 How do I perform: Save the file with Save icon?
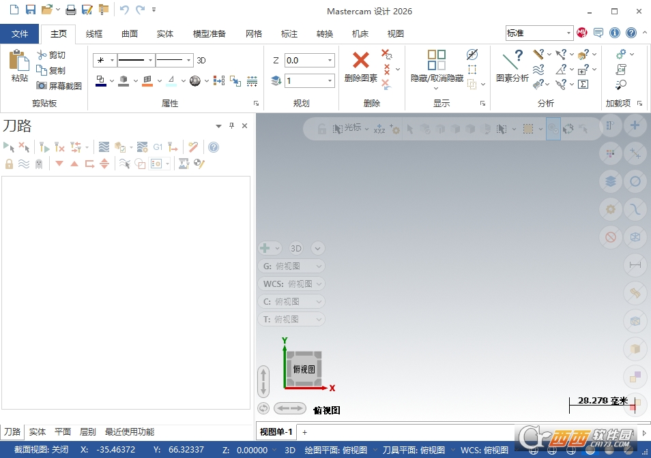[x=30, y=10]
